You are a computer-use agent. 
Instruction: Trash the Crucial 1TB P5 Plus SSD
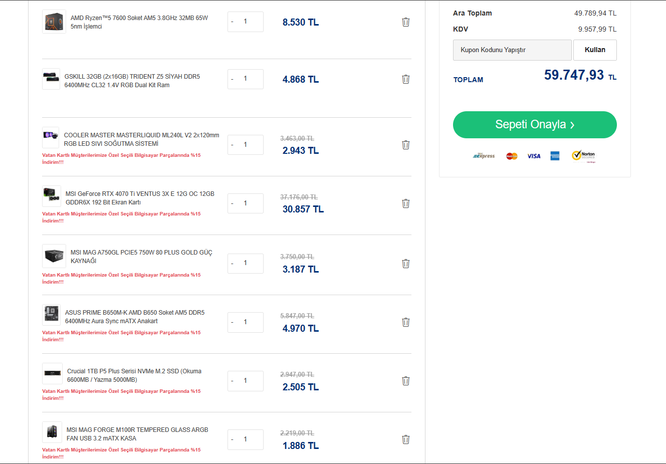tap(406, 381)
